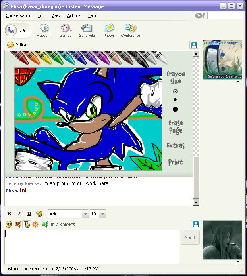The image size is (247, 276).
Task: Toggle underline text formatting
Action: tap(29, 214)
